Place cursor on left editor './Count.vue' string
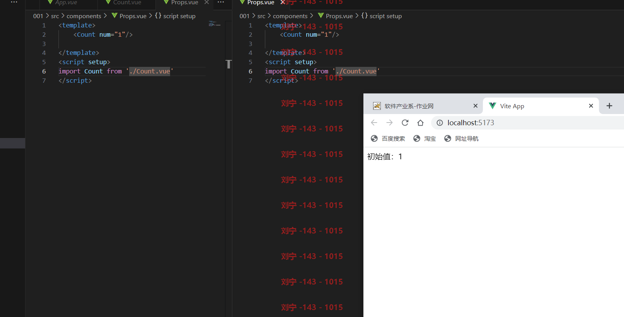 coord(150,71)
